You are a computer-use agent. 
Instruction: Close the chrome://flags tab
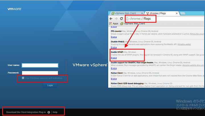point(177,13)
